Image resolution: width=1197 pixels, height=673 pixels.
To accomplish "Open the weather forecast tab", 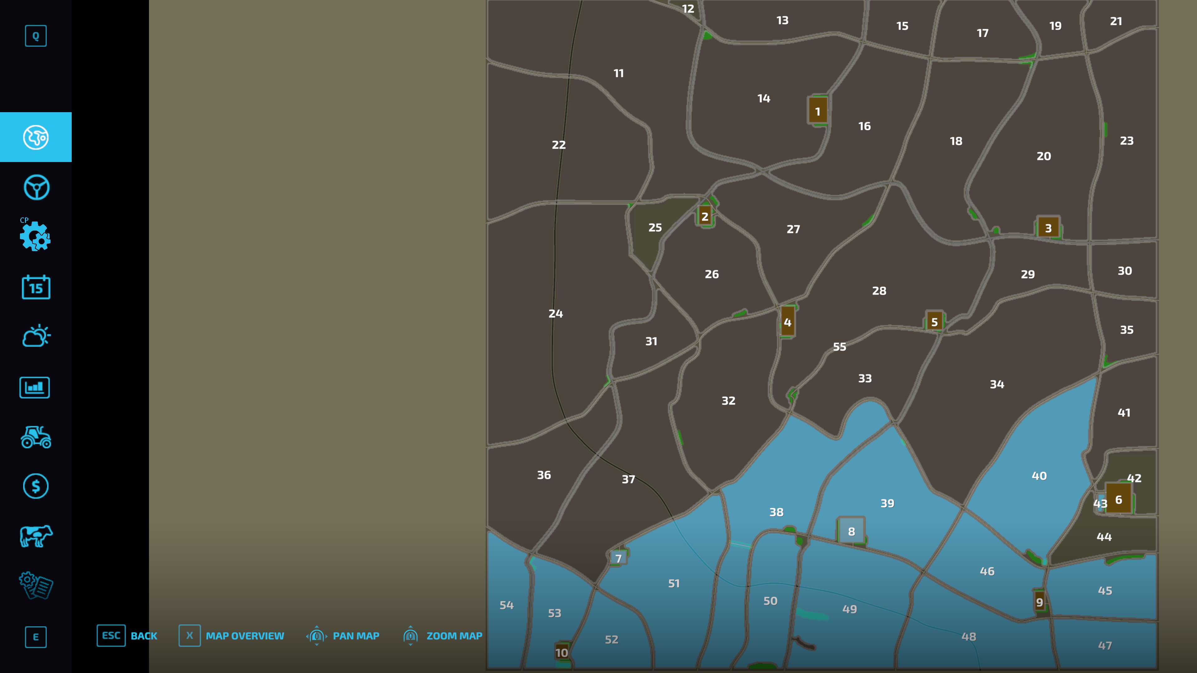I will (36, 336).
